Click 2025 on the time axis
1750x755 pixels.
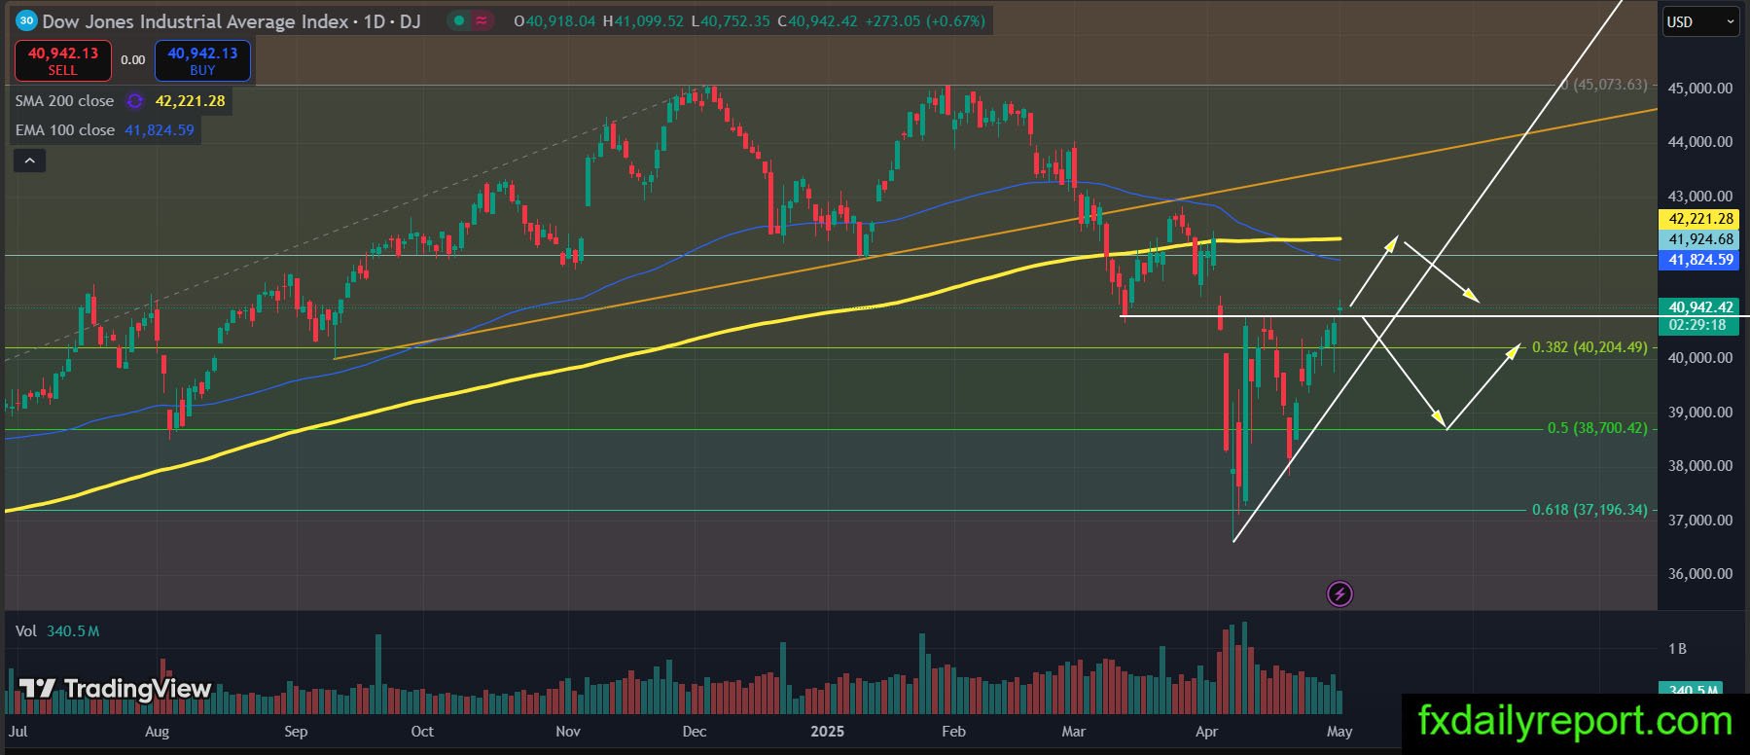coord(828,732)
